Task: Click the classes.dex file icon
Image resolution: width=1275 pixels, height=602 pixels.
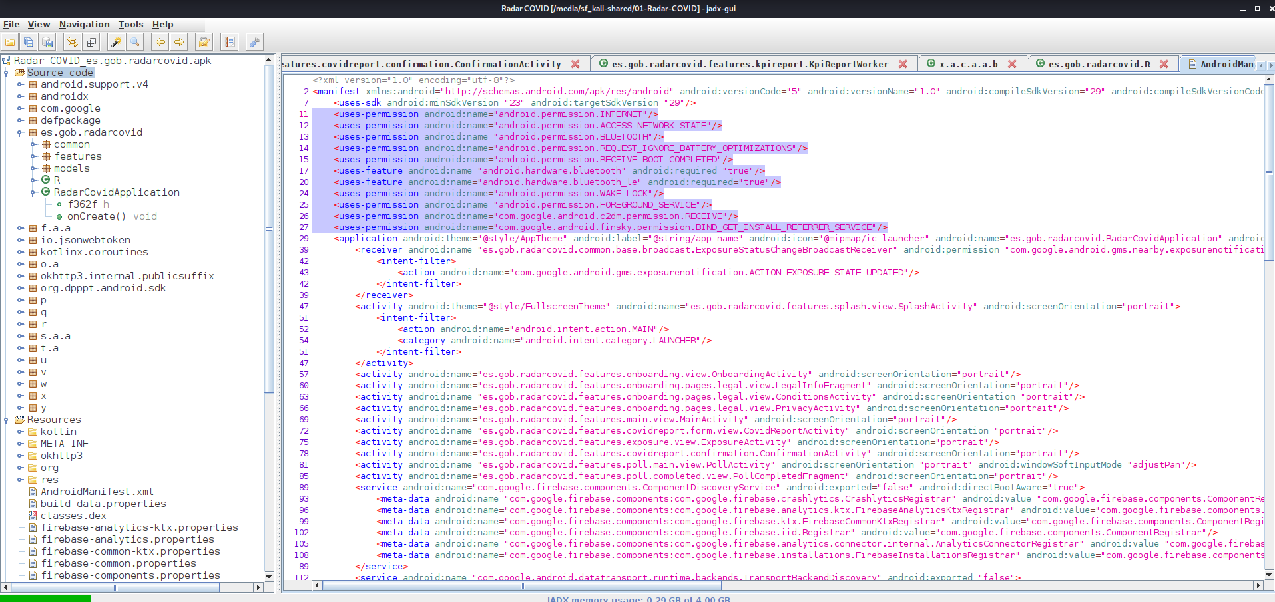Action: pos(33,516)
